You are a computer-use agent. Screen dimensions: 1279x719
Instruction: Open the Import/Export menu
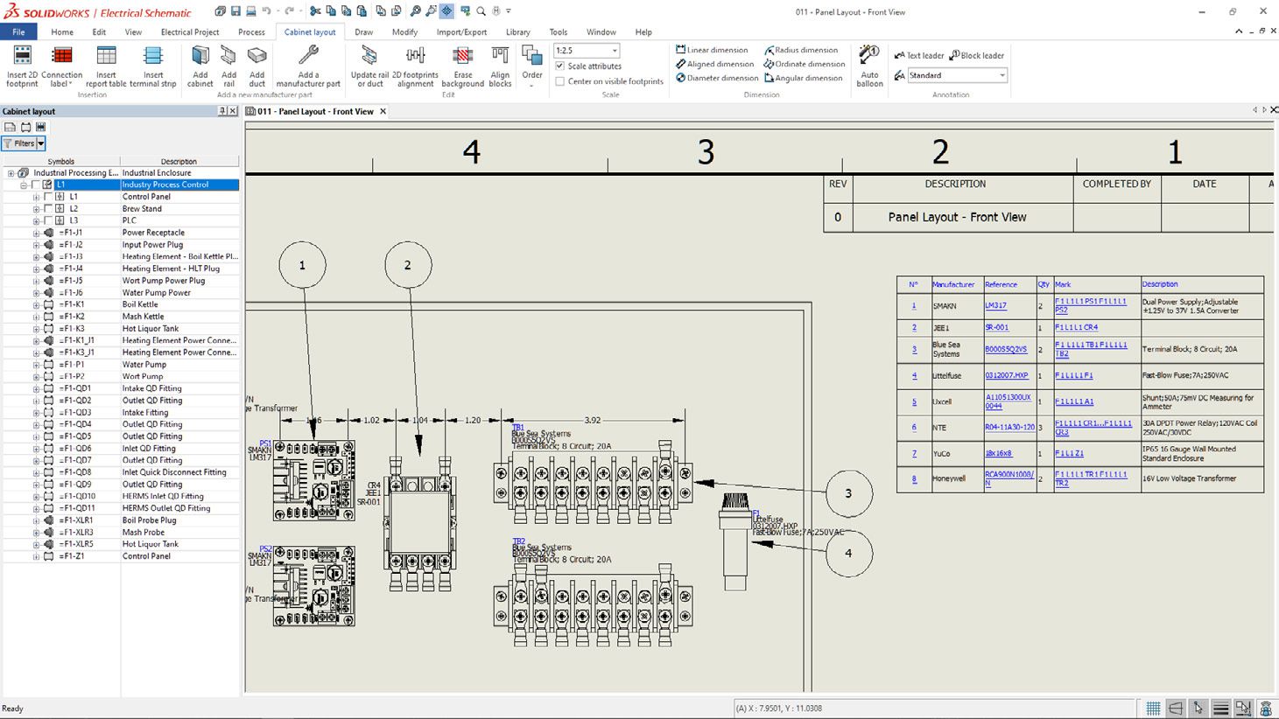(461, 31)
